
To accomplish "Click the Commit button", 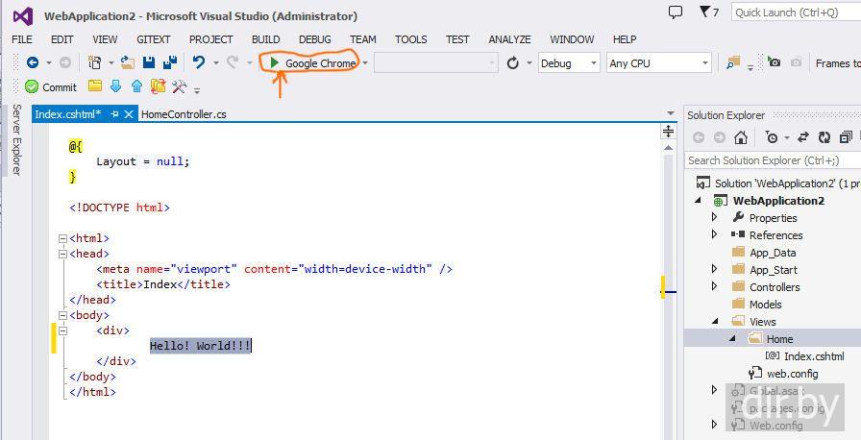I will pos(51,86).
